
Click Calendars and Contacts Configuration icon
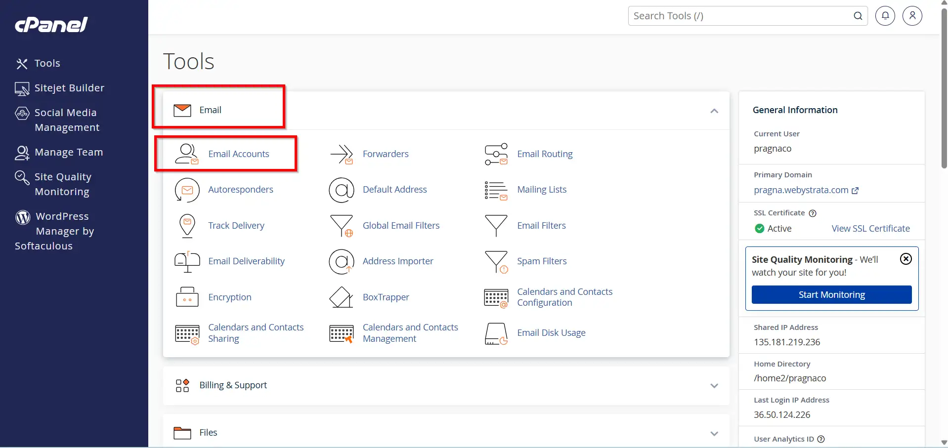coord(496,298)
